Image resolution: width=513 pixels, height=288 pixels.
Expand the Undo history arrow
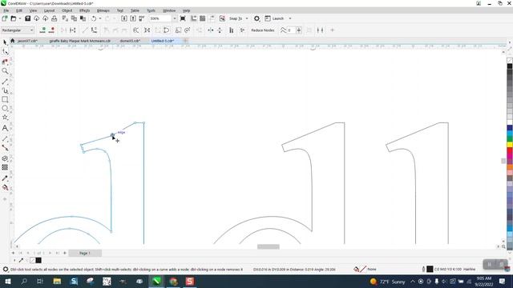100,18
